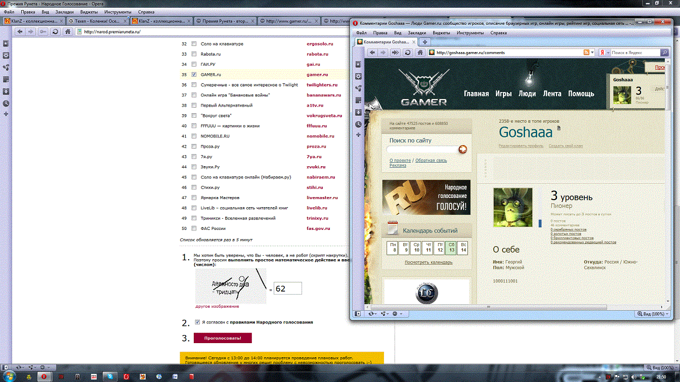This screenshot has width=680, height=382.
Task: Check the ФАС России checkbox
Action: pyautogui.click(x=194, y=228)
